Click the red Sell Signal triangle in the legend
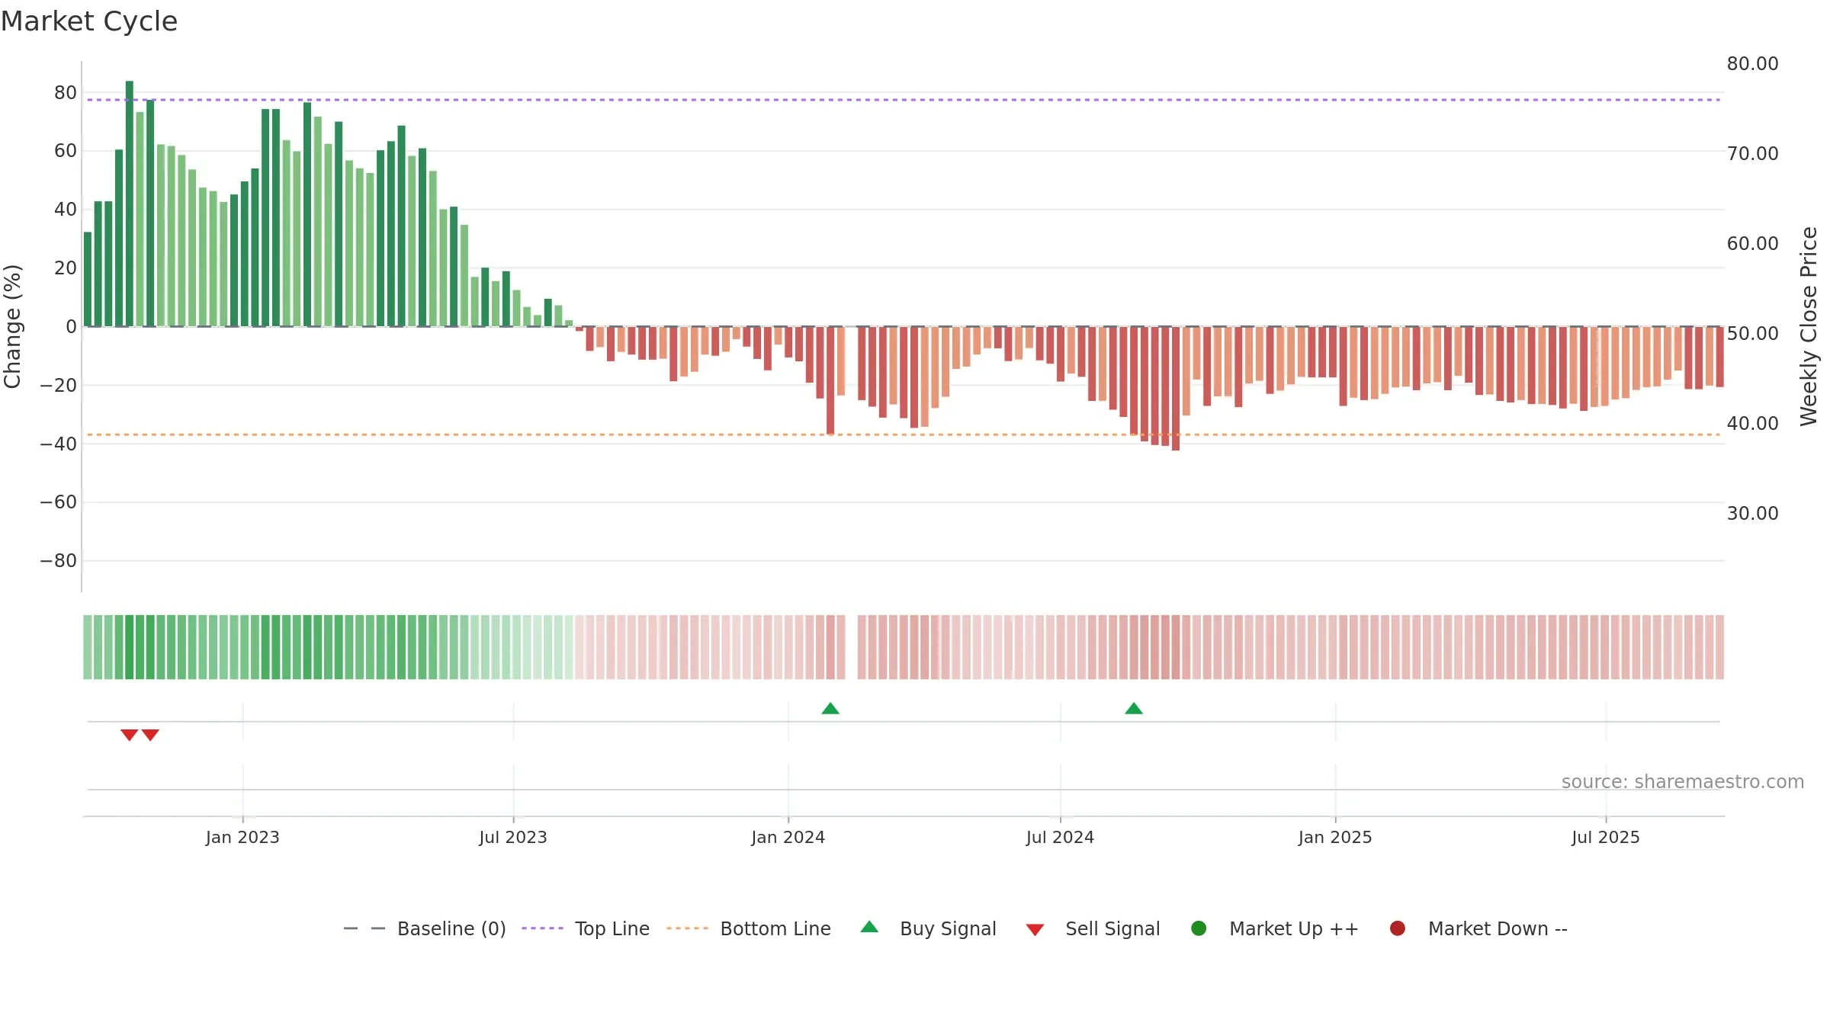The width and height of the screenshot is (1830, 1029). pyautogui.click(x=1035, y=930)
